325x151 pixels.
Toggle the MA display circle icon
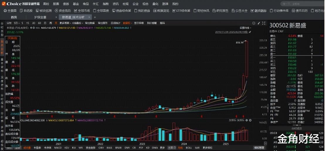tap(33, 27)
